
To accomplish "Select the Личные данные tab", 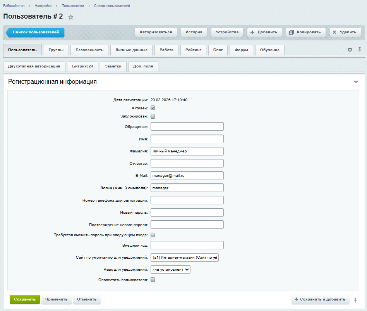I will pyautogui.click(x=132, y=50).
